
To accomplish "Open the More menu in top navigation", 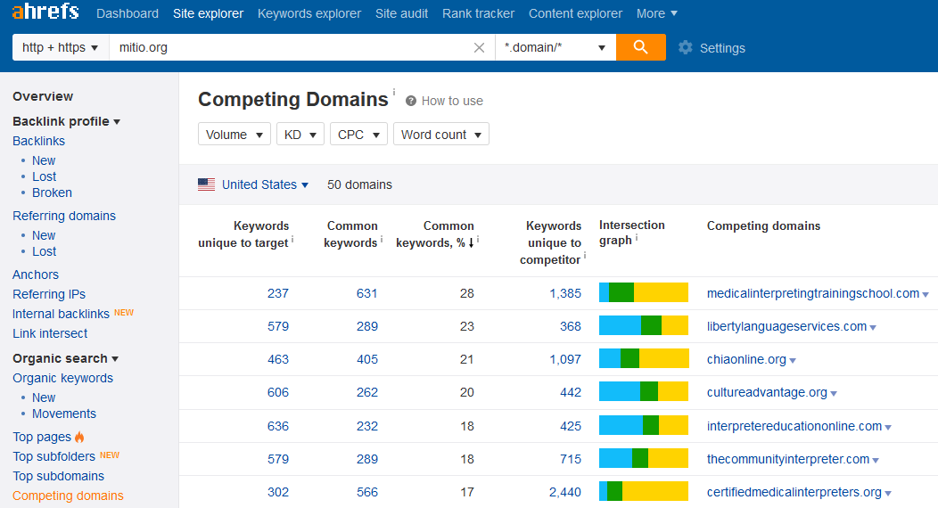I will [x=657, y=13].
